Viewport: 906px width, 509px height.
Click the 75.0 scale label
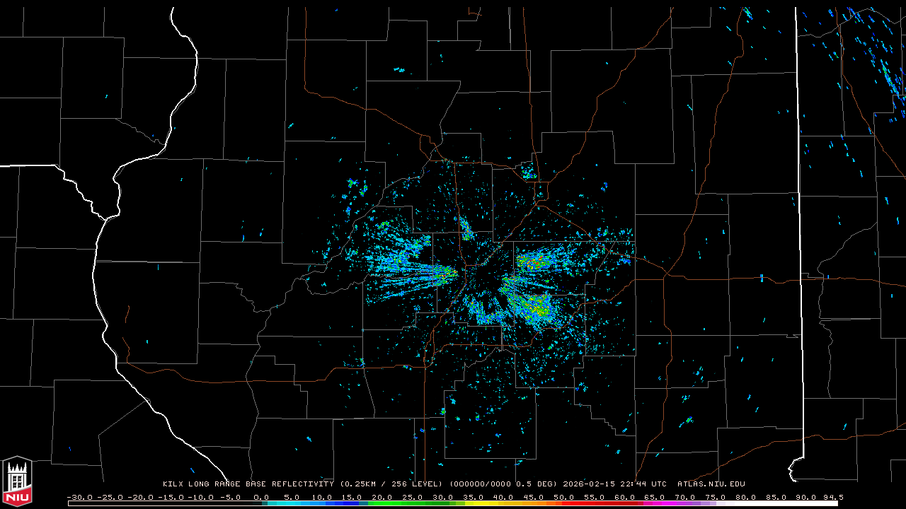715,498
